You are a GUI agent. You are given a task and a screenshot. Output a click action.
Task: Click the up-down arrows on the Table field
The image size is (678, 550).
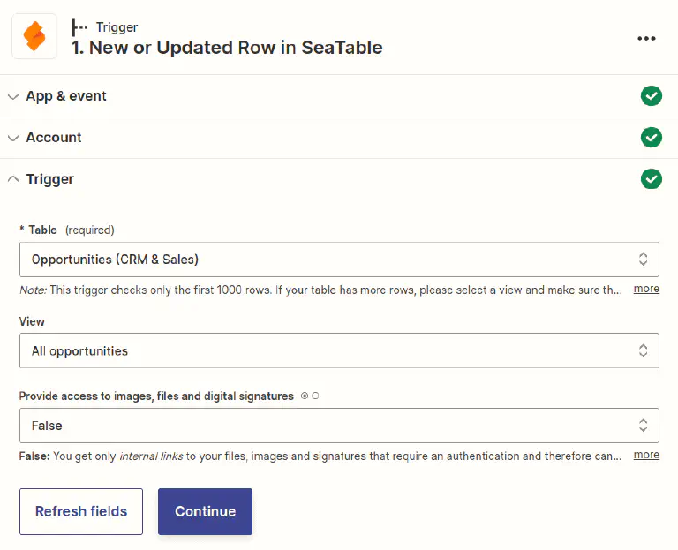click(643, 260)
